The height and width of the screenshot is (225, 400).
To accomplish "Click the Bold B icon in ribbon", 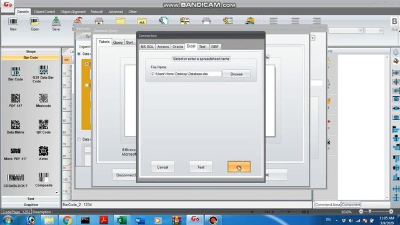I will click(x=394, y=21).
